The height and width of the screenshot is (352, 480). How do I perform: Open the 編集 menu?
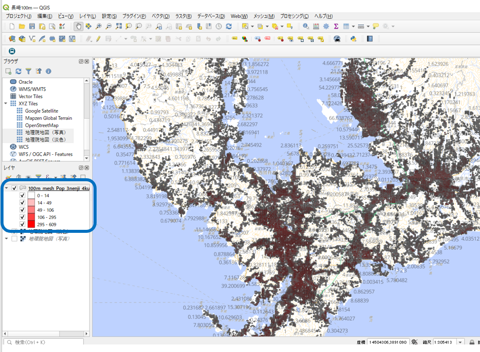45,16
